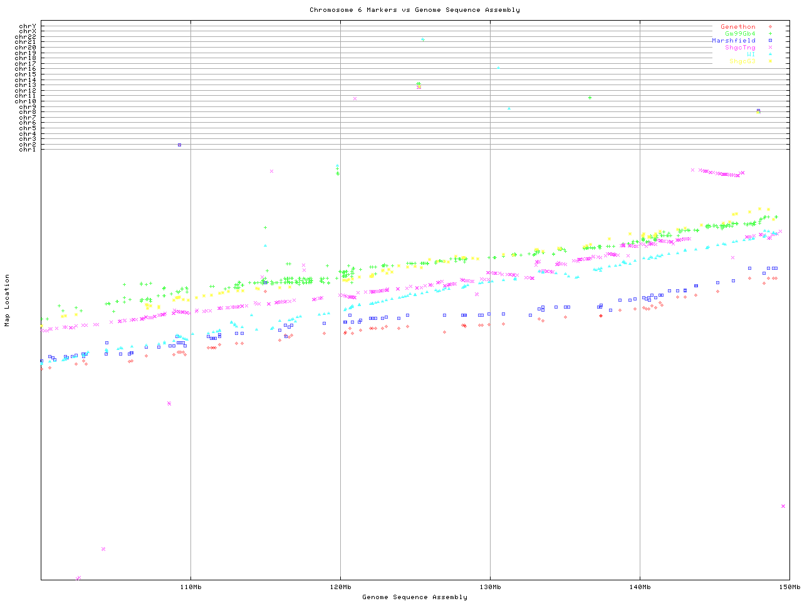Click the chrY label on the y-axis
This screenshot has width=802, height=601.
(x=28, y=26)
